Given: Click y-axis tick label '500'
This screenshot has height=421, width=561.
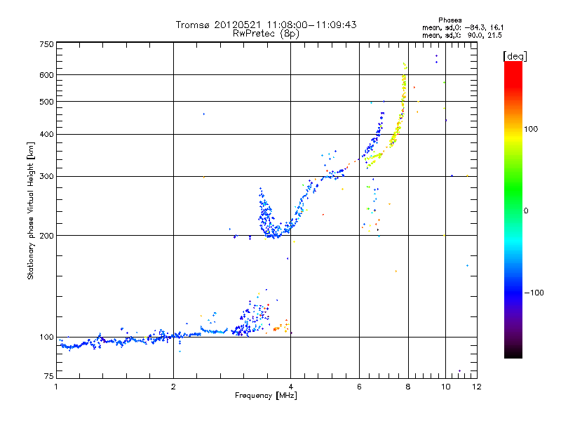Looking at the screenshot, I should [47, 102].
